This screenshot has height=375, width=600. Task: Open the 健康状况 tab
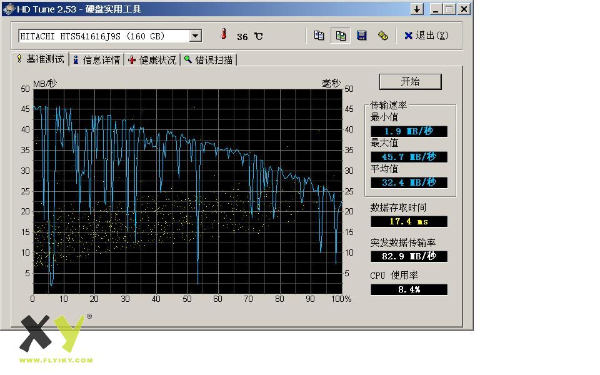[x=152, y=60]
